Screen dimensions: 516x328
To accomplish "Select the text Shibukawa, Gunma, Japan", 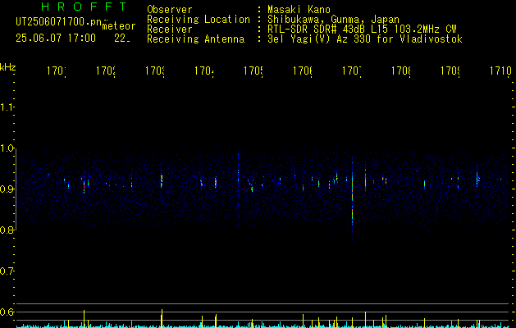I will [333, 20].
